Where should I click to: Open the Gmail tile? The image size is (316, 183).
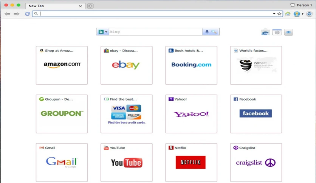(x=62, y=163)
